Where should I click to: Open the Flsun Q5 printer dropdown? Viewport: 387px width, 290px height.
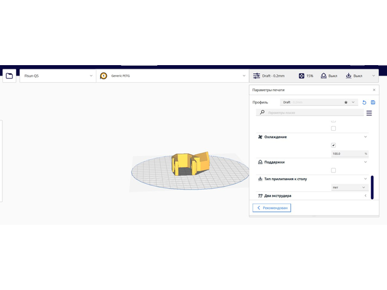point(57,76)
